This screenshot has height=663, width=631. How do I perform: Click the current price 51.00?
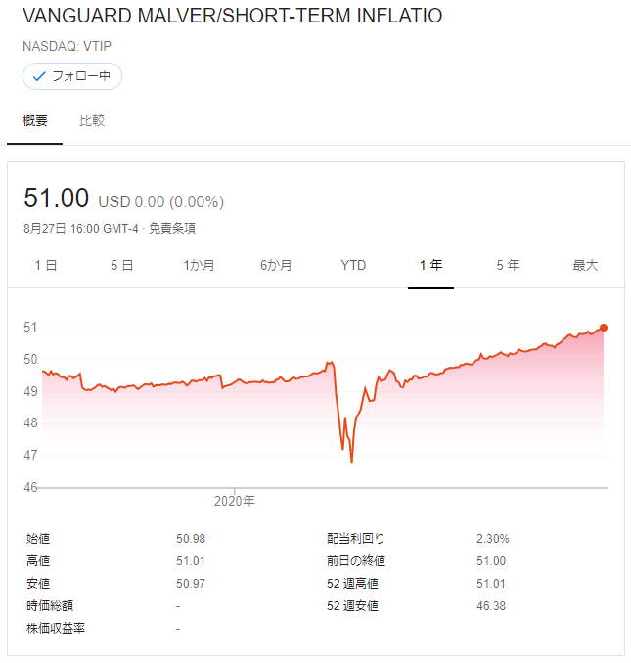(x=56, y=198)
